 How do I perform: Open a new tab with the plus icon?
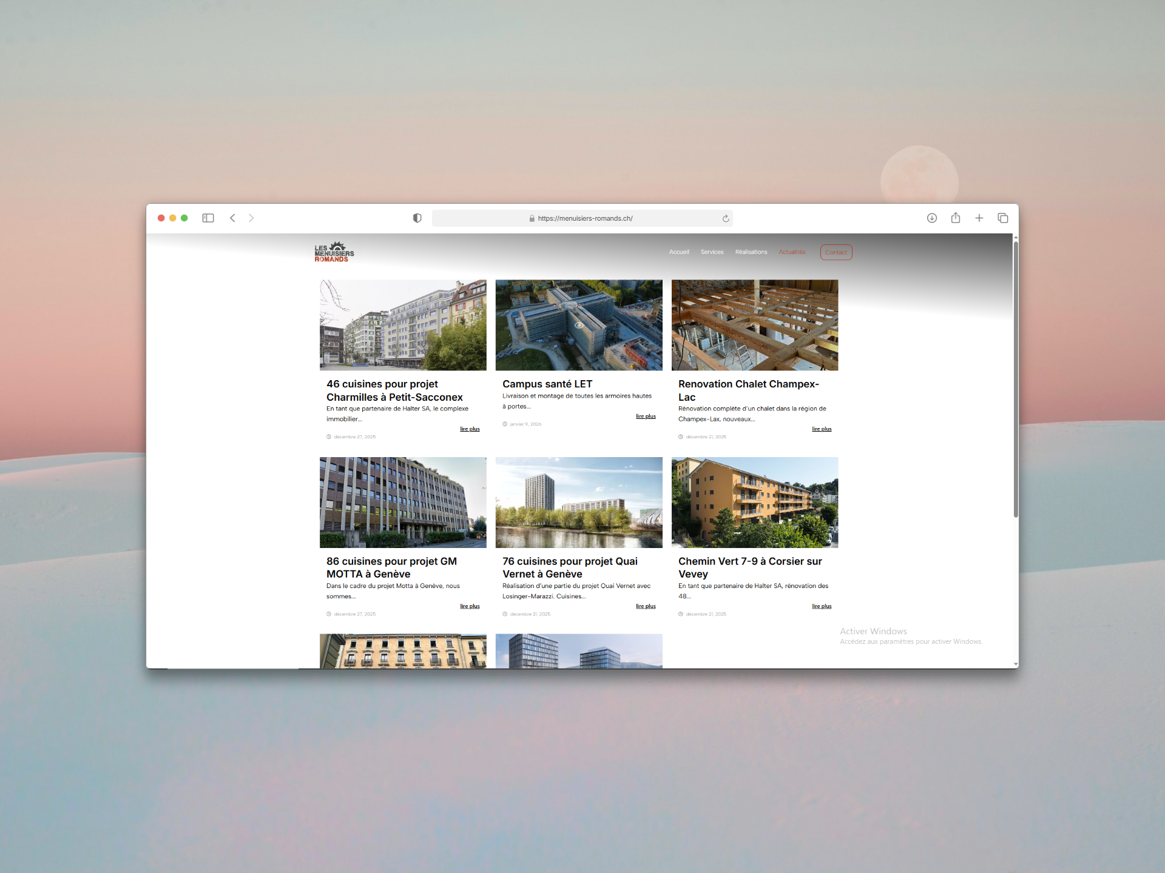(979, 218)
